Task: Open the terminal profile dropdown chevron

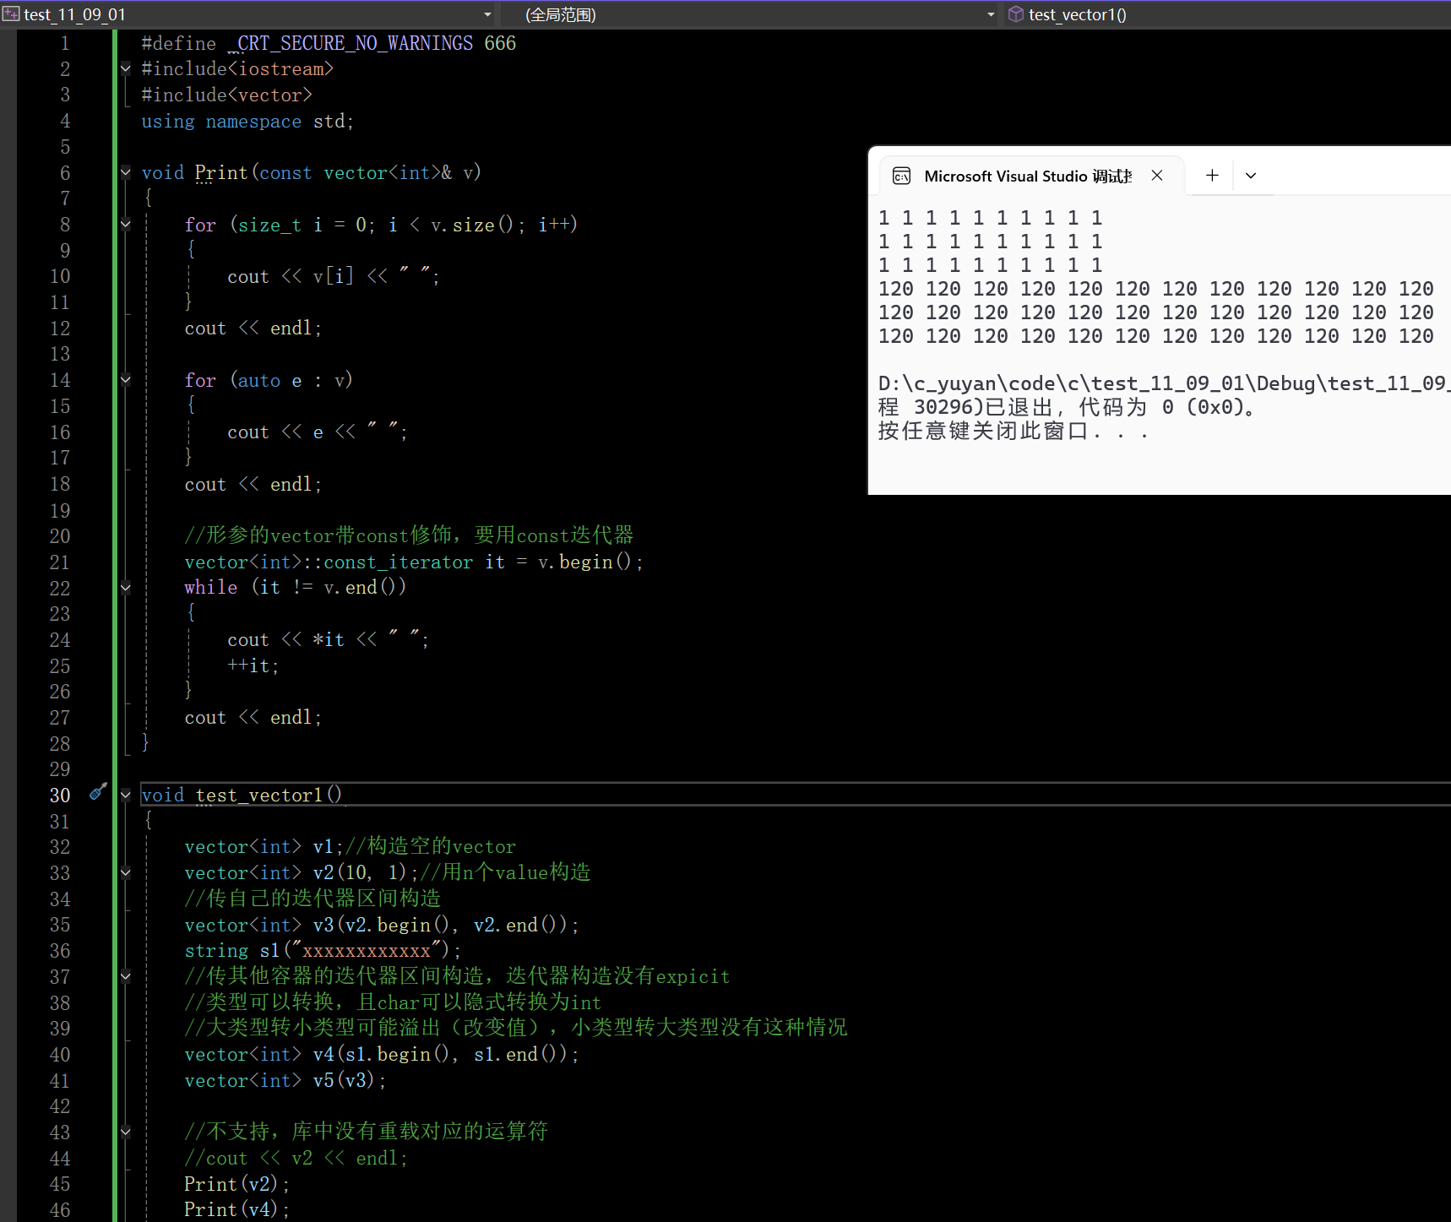Action: coord(1251,176)
